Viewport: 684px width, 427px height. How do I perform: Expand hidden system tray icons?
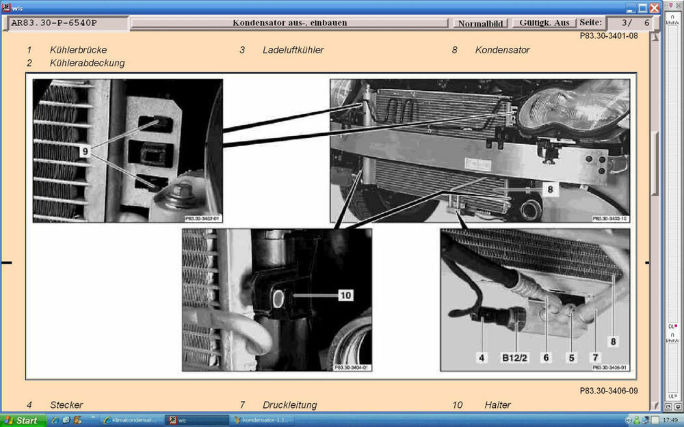point(629,420)
